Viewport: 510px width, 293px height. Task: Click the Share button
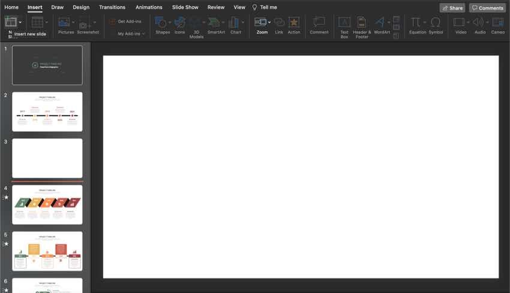click(x=452, y=8)
